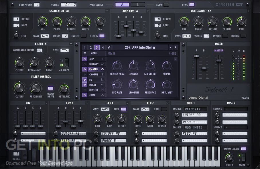Expand the phaser panel dropdown arrow
Screen dimensions: 260x169
[x=176, y=59]
